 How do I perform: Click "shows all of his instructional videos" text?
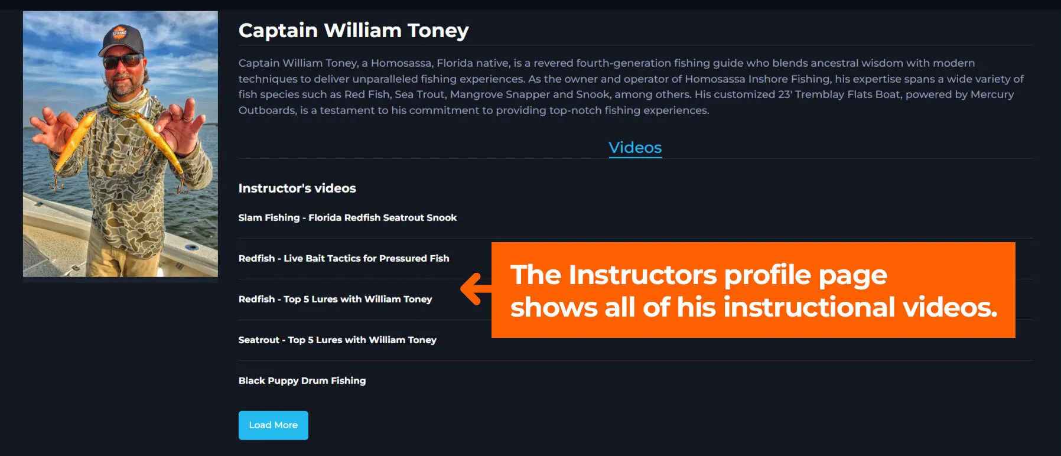click(753, 307)
